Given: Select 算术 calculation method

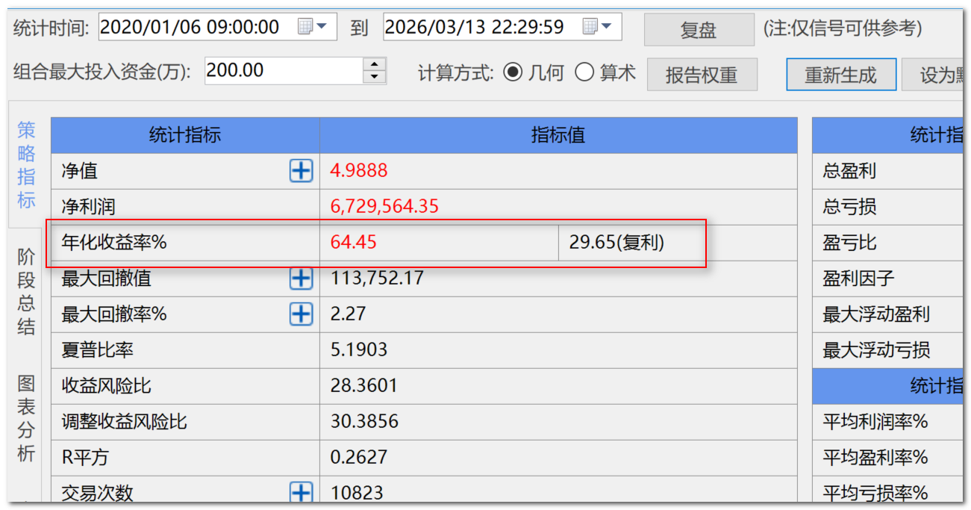Looking at the screenshot, I should pyautogui.click(x=584, y=72).
